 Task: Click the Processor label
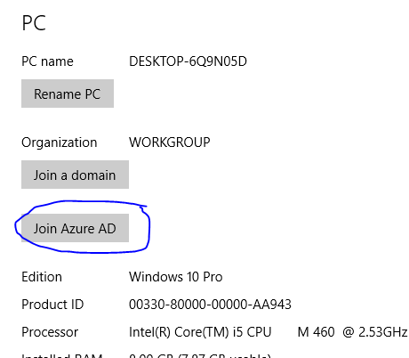click(x=50, y=332)
